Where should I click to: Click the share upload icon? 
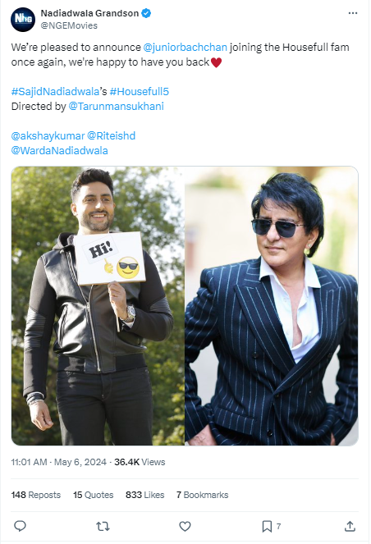tap(350, 526)
